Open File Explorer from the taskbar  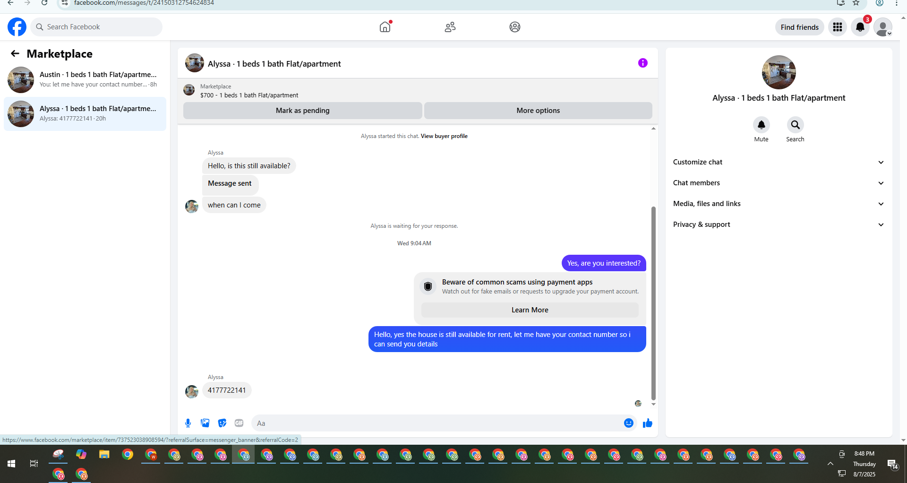click(104, 455)
